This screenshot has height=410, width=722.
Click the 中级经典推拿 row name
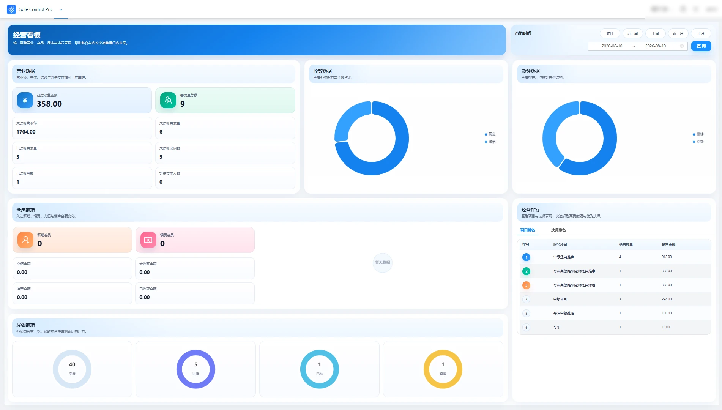pos(564,257)
